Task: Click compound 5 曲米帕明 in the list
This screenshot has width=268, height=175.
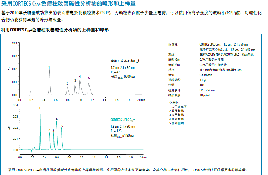Action: click(x=177, y=123)
